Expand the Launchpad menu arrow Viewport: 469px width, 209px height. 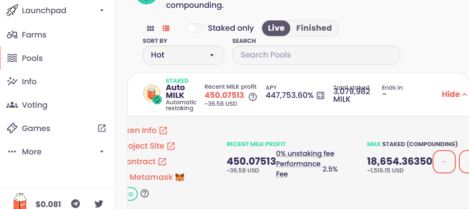coord(102,10)
